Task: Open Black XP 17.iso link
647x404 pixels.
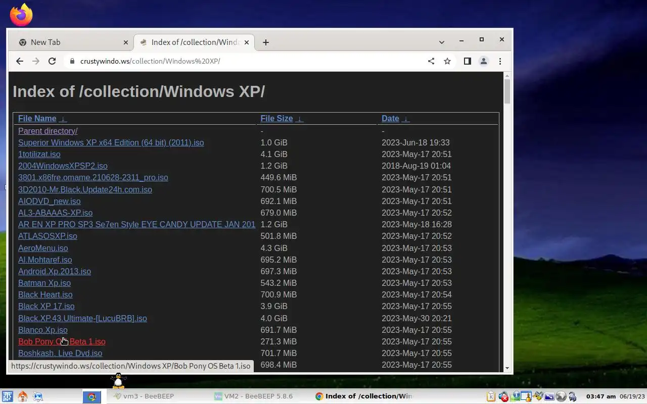Action: click(x=47, y=307)
